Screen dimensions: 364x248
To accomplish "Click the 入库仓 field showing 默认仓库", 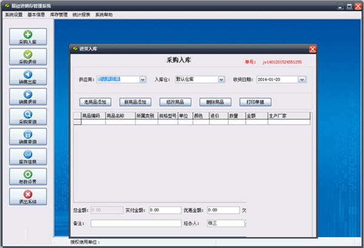I will [197, 79].
